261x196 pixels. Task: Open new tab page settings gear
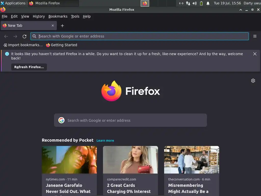[253, 81]
